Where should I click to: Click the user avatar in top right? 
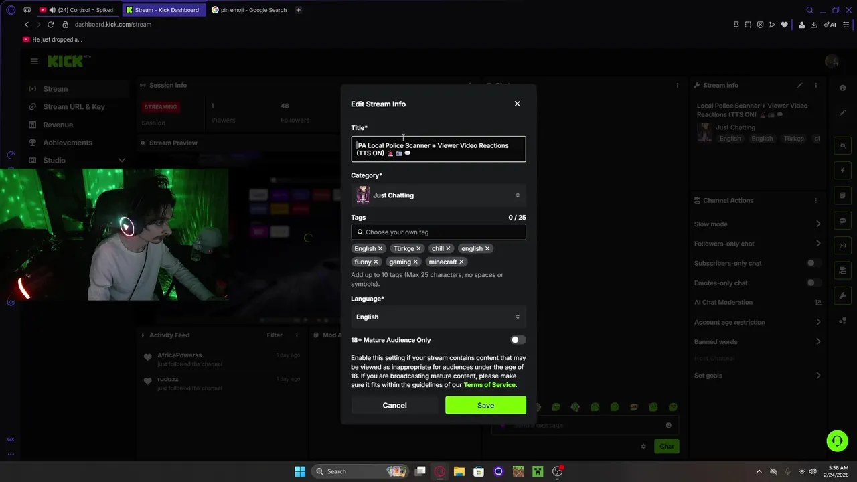[x=832, y=61]
